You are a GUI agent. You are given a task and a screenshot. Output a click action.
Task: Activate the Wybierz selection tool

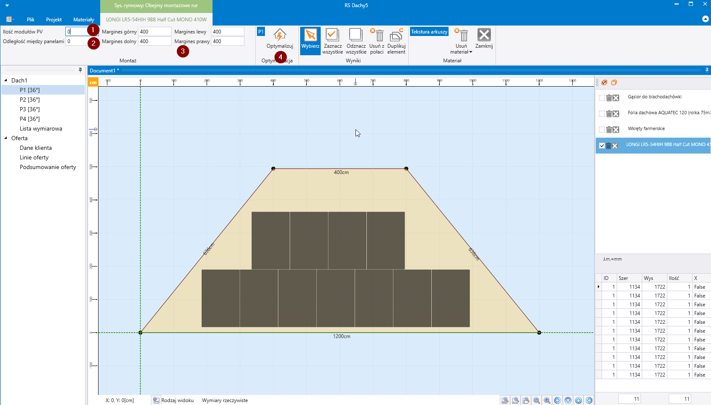click(x=310, y=40)
